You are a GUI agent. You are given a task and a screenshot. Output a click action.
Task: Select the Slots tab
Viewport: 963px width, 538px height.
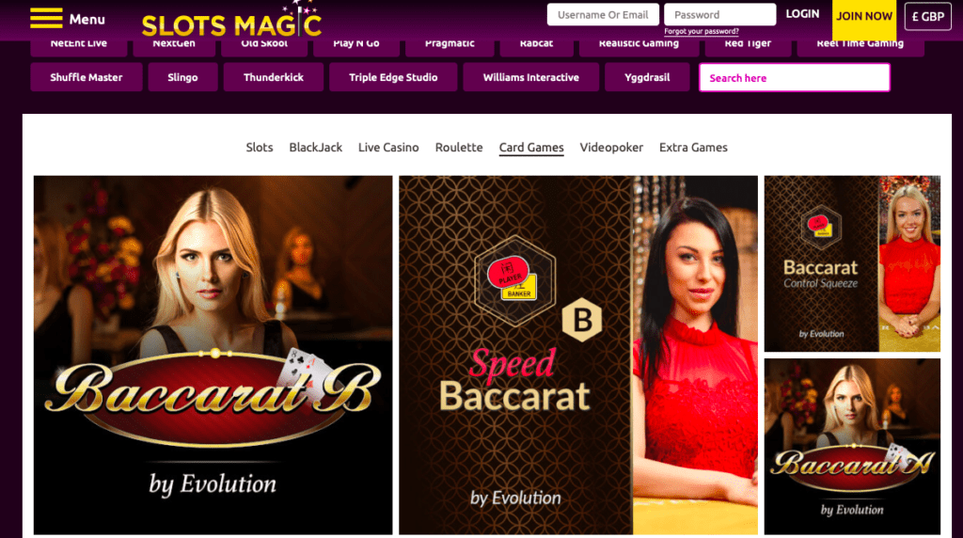pos(260,148)
